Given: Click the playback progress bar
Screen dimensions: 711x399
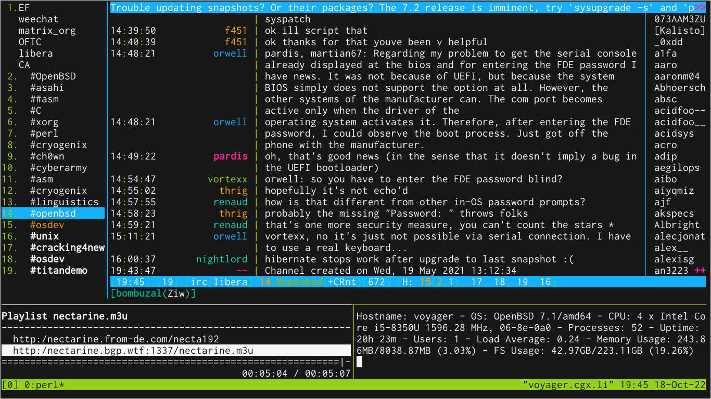Looking at the screenshot, I should point(176,362).
